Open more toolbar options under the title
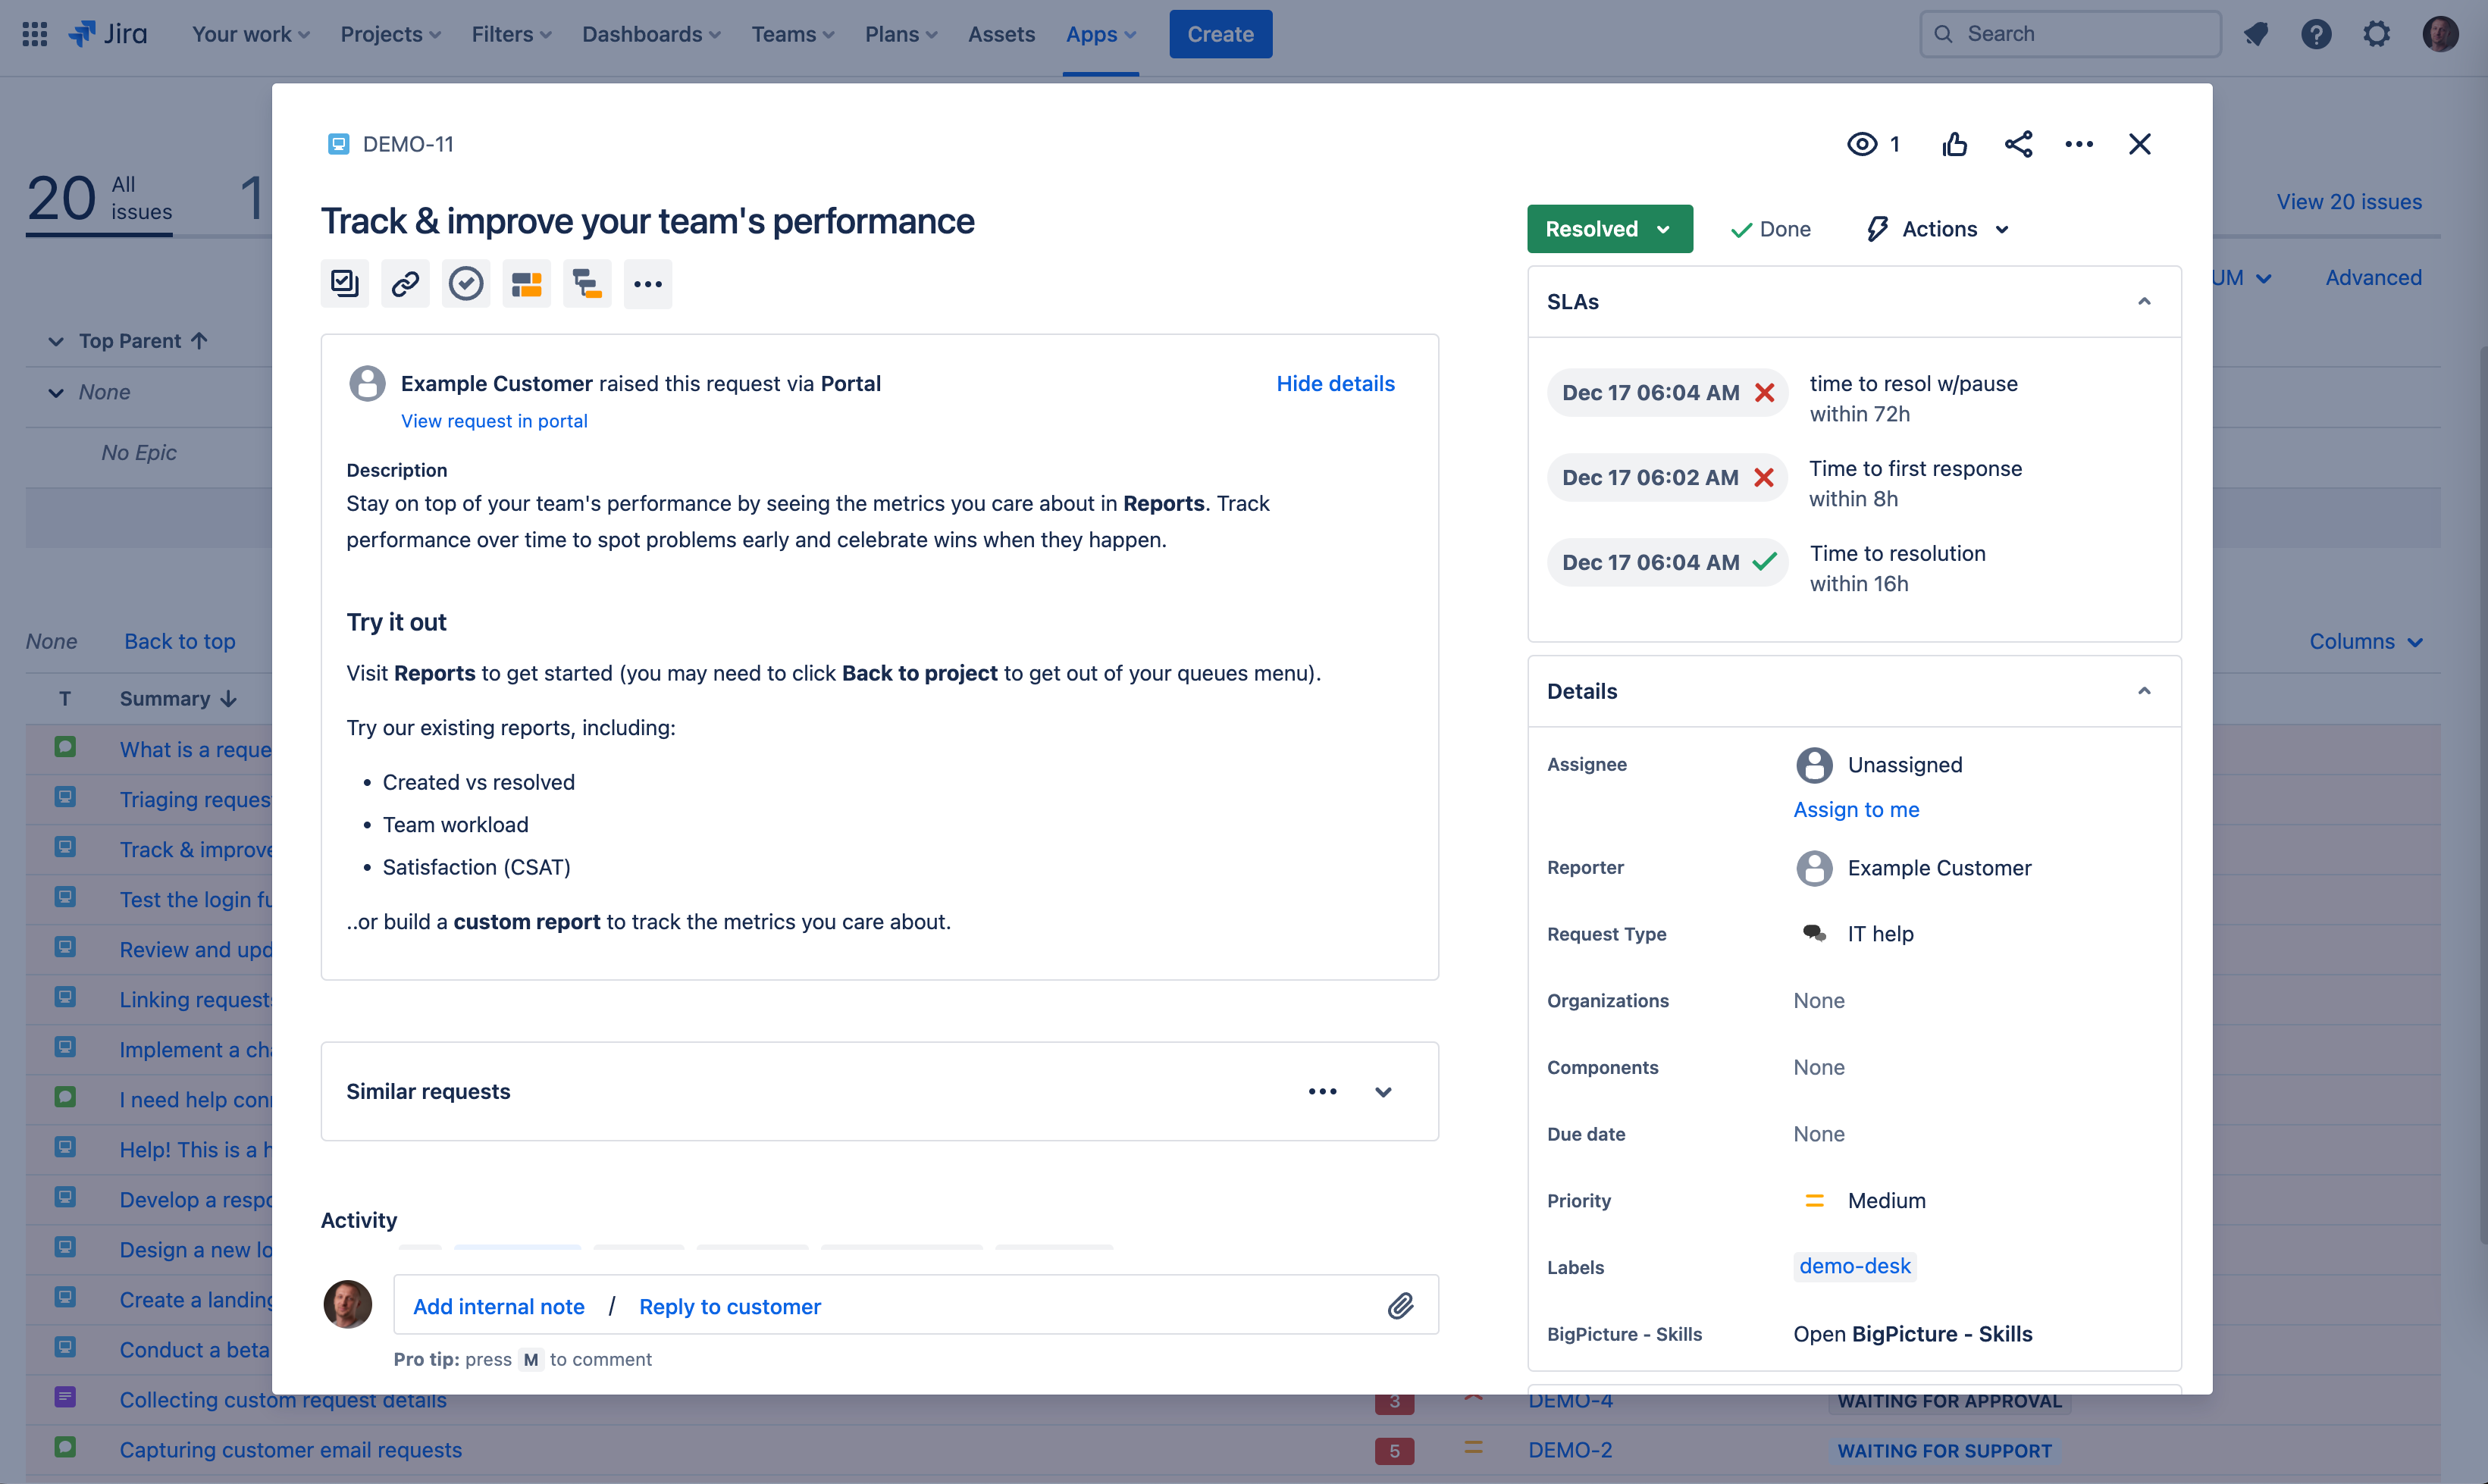This screenshot has height=1484, width=2488. pos(648,284)
